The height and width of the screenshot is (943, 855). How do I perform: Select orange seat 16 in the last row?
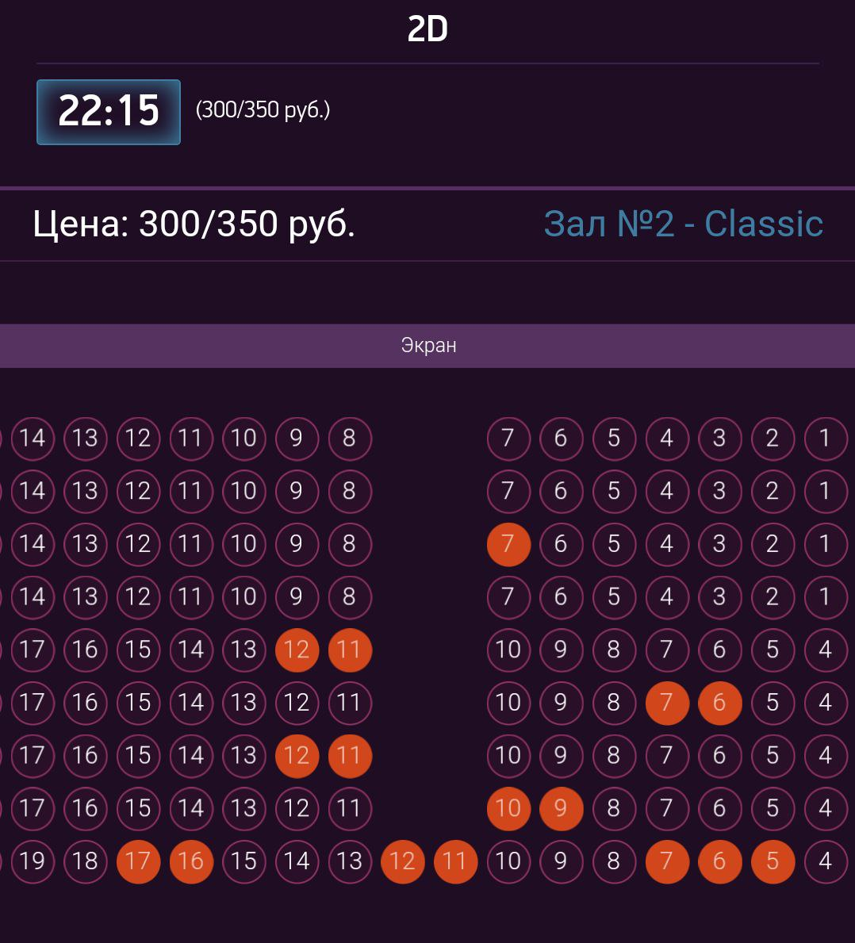tap(191, 861)
